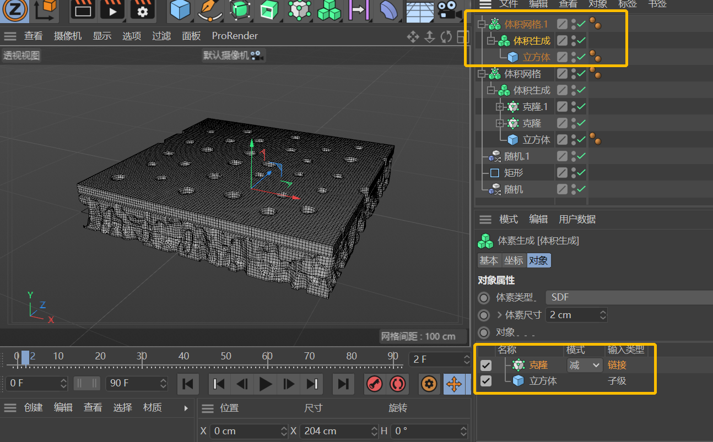Image resolution: width=713 pixels, height=442 pixels.
Task: Click the render view clapperboard icon
Action: point(83,10)
